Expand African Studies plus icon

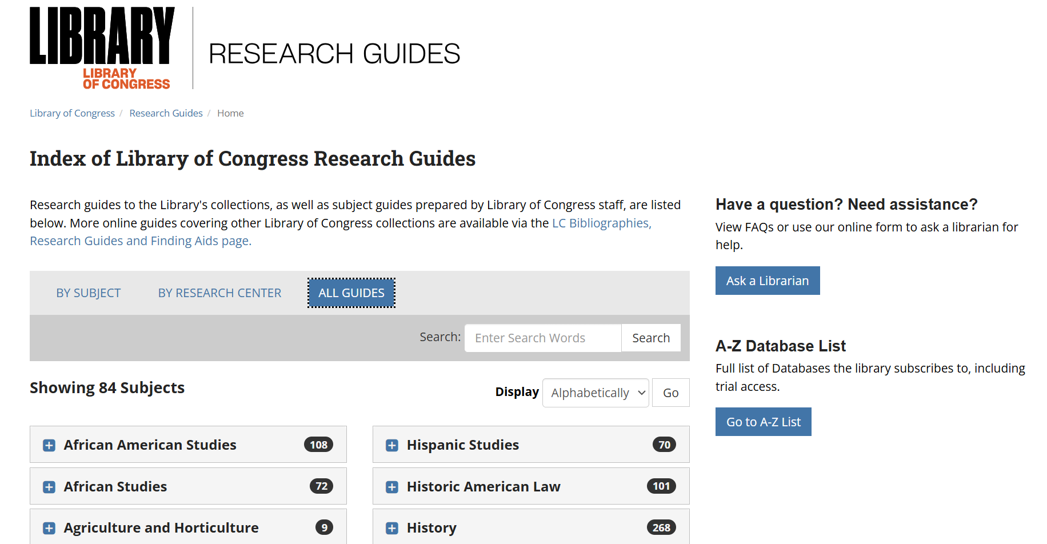tap(49, 487)
